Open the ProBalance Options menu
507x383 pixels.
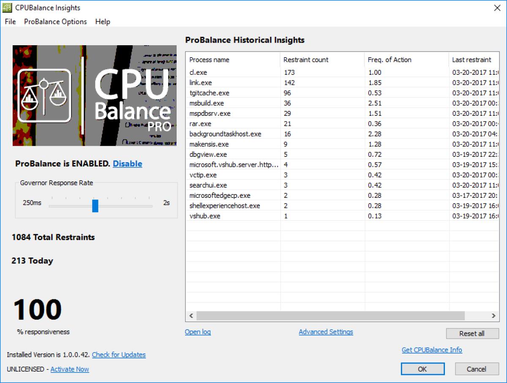55,22
